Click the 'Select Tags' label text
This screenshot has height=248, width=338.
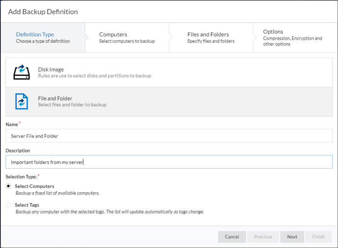pos(27,205)
